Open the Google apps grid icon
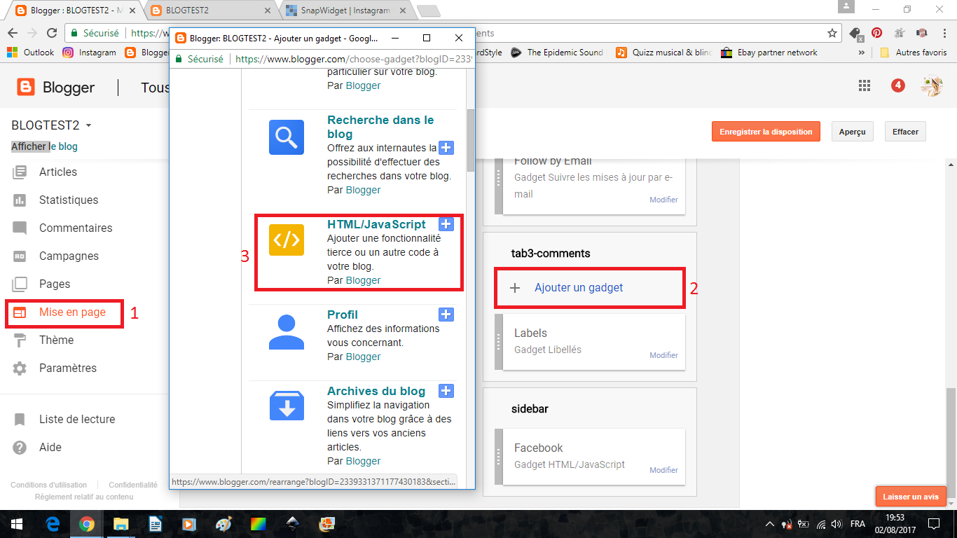Image resolution: width=957 pixels, height=538 pixels. [865, 85]
